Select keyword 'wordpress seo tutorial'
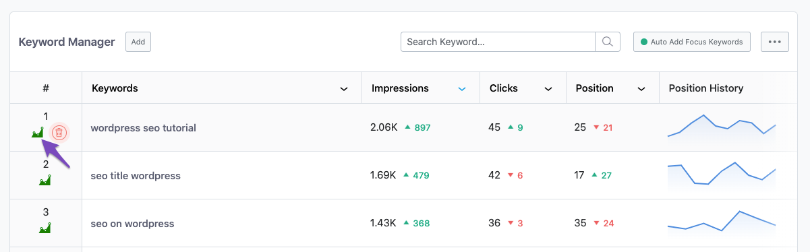 click(x=143, y=127)
